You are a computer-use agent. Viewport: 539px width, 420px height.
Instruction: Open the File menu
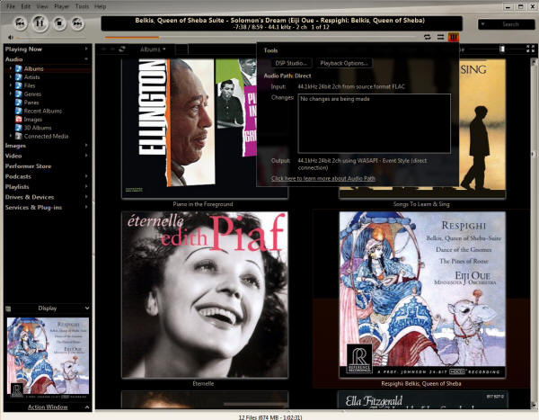(x=11, y=6)
